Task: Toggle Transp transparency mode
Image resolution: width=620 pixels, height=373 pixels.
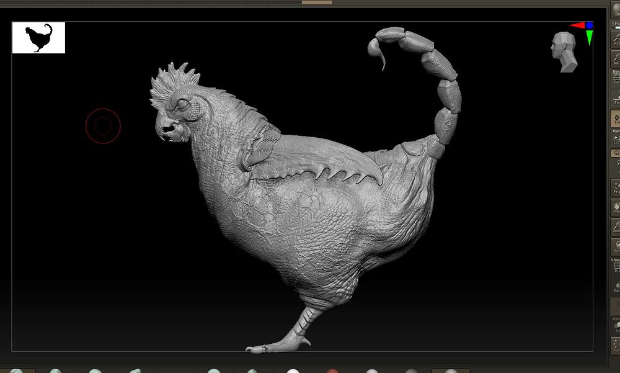Action: (x=616, y=286)
